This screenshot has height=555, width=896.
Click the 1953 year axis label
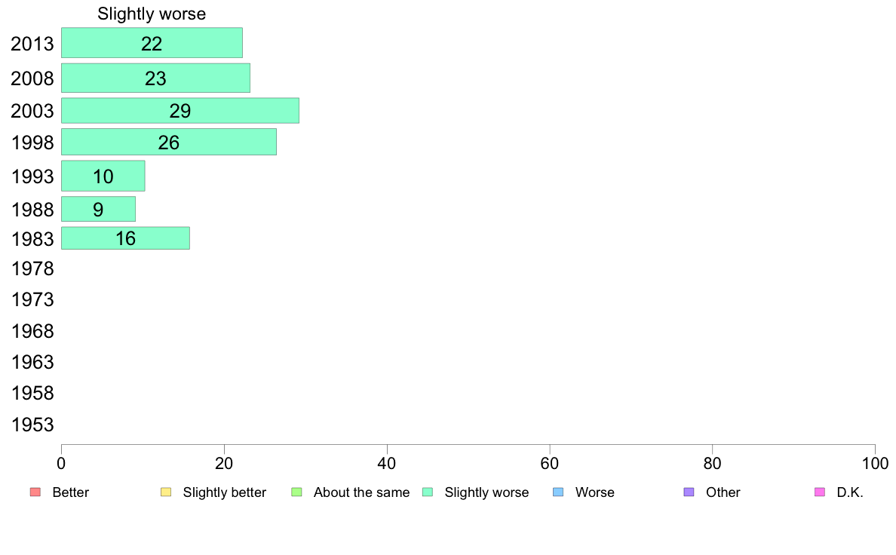32,425
